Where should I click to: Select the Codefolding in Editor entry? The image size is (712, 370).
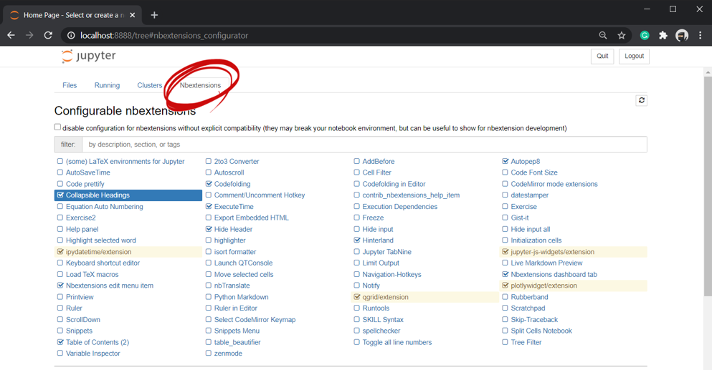tap(394, 184)
